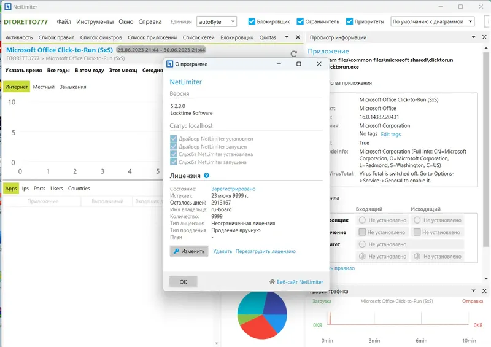
Task: Minimize the About dialog window
Action: coord(279,64)
